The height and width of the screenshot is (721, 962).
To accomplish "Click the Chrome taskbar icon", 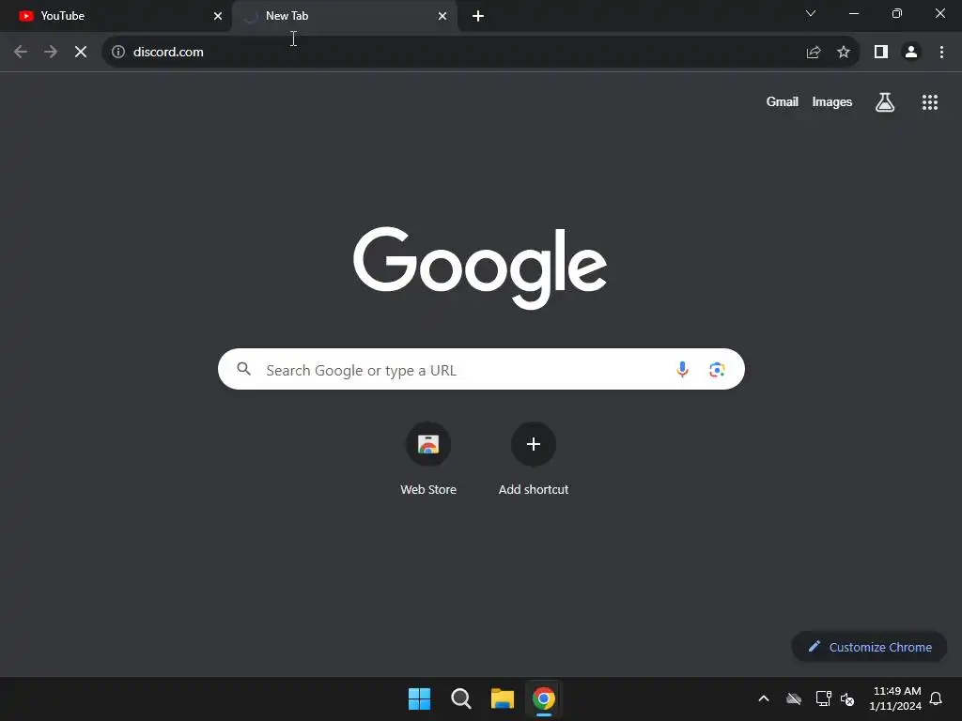I will click(x=544, y=698).
